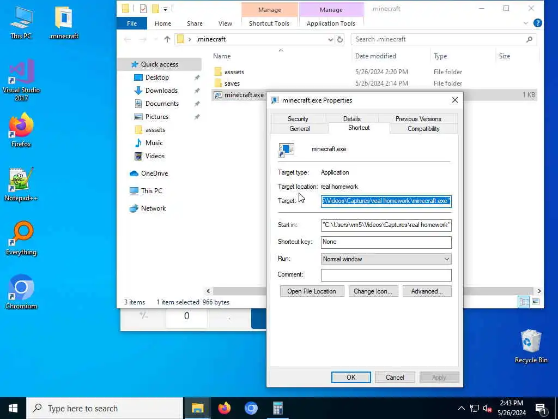Screen dimensions: 558x419
Task: Go up one folder level arrow
Action: pos(167,39)
